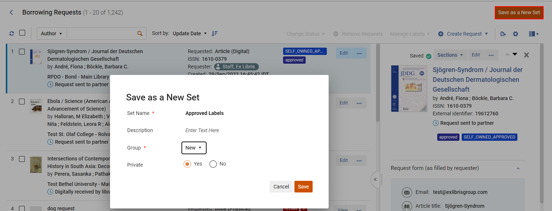Click Create Request button
Viewport: 552px width, 211px height.
click(460, 34)
